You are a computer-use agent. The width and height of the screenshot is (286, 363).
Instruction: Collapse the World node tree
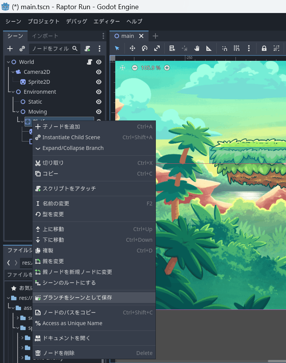coord(8,62)
